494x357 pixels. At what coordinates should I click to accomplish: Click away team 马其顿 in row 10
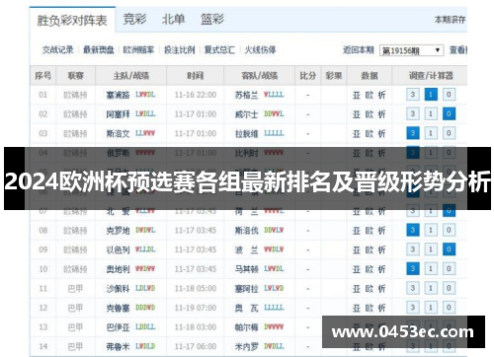pyautogui.click(x=246, y=269)
